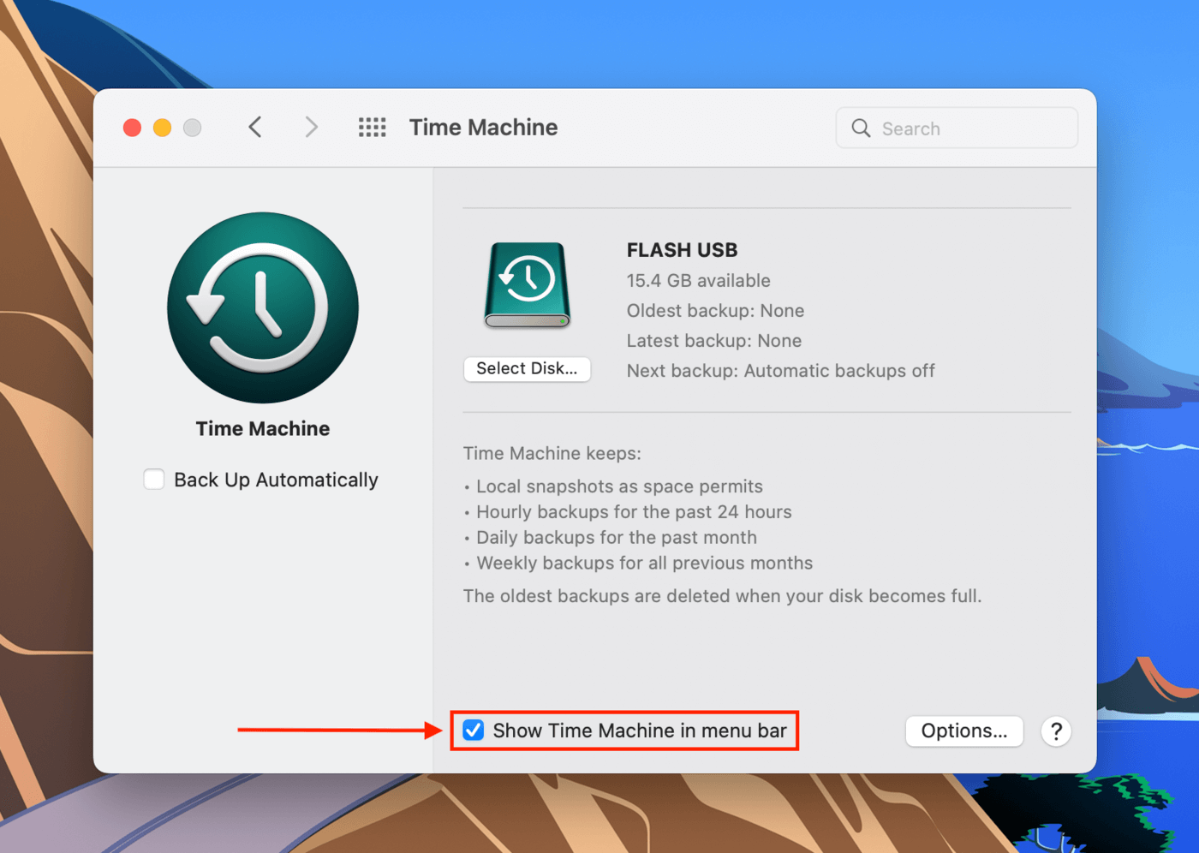Show all preferences grid icon
This screenshot has width=1199, height=853.
tap(372, 128)
